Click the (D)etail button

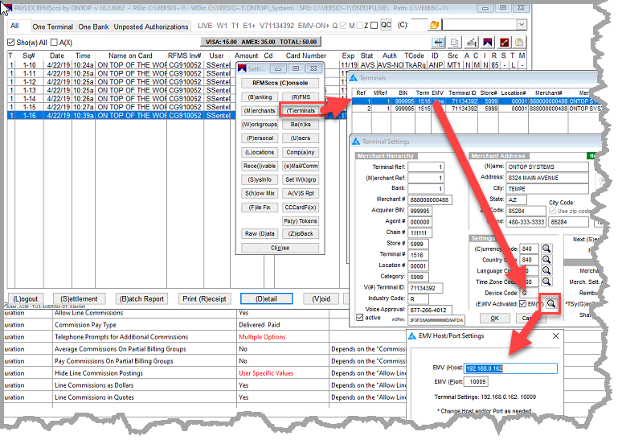[x=267, y=299]
